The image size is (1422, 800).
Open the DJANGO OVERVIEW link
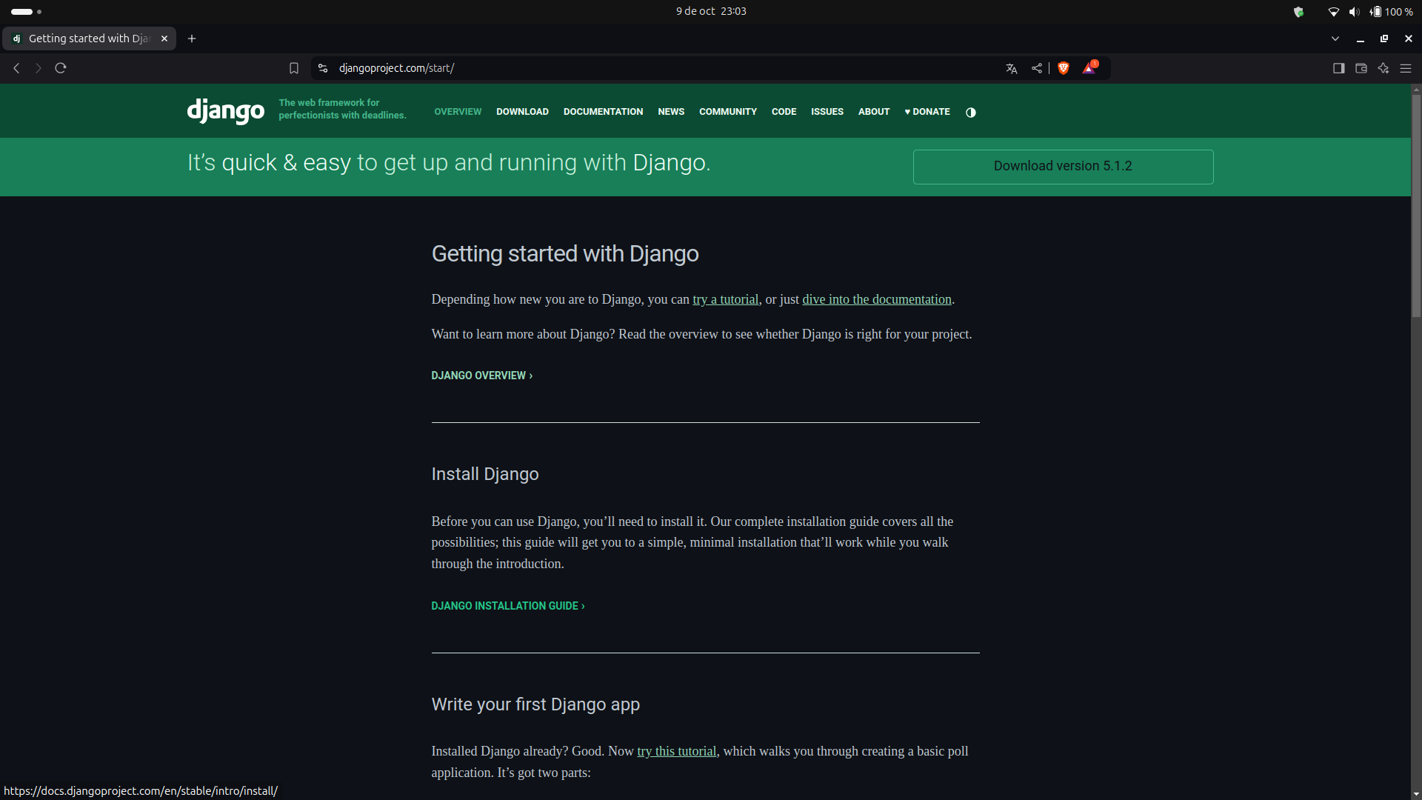coord(482,376)
